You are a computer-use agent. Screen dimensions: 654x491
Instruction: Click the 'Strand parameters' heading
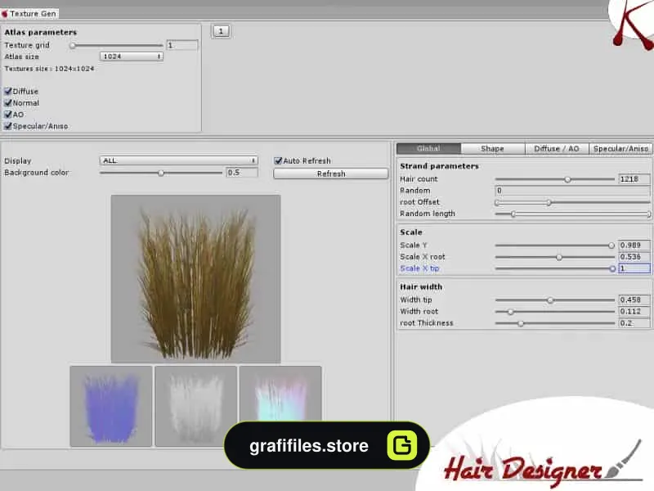point(439,166)
